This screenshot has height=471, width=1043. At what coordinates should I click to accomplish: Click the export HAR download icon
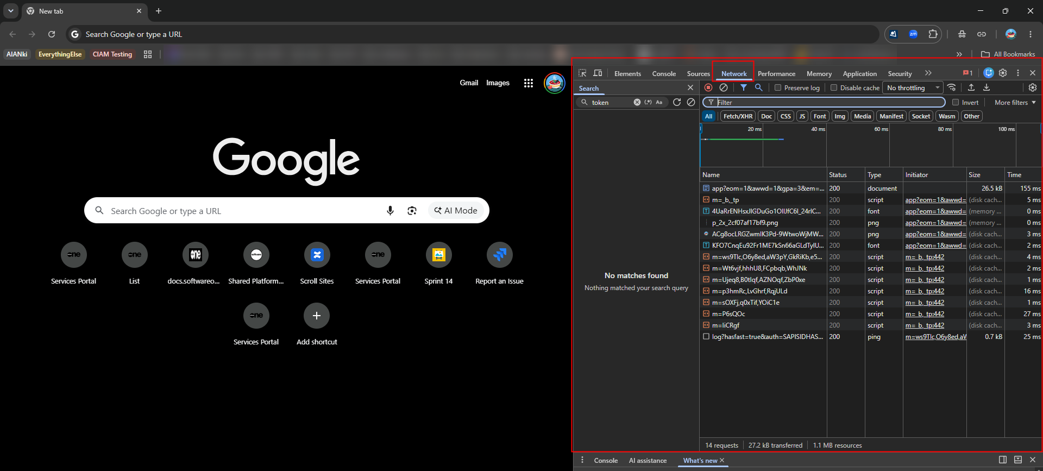[987, 87]
